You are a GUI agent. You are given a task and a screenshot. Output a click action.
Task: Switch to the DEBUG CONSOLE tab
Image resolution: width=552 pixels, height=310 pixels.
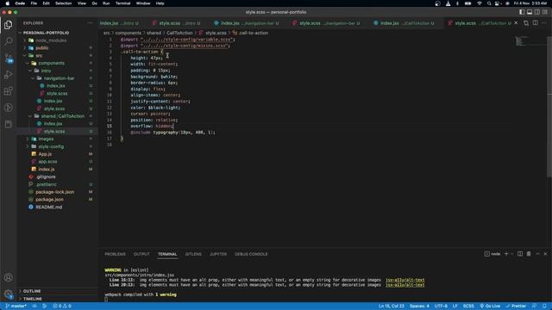pyautogui.click(x=251, y=254)
